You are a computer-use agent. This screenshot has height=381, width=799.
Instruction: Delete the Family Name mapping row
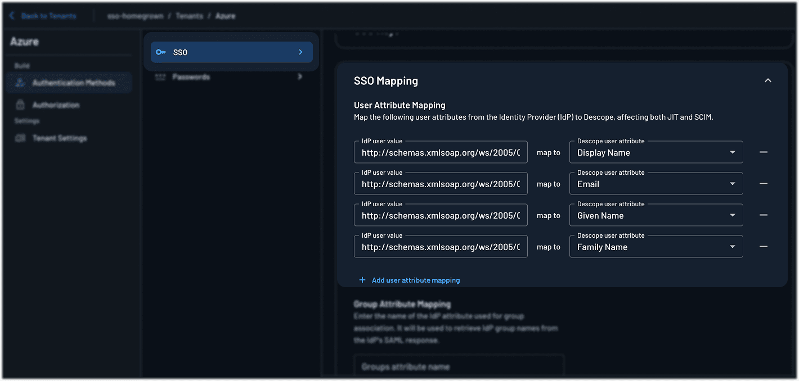point(763,247)
